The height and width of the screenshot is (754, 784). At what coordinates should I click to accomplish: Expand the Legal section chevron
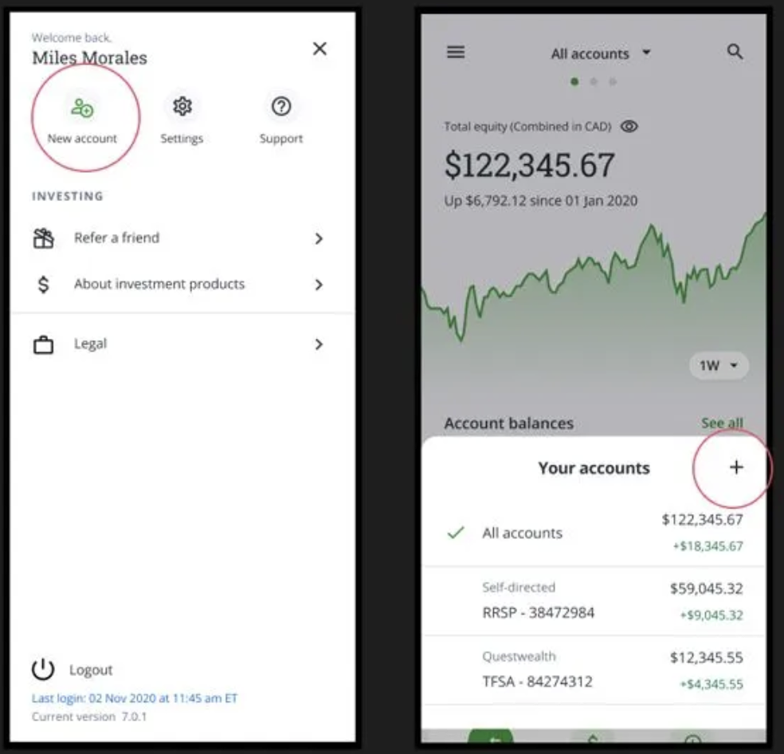(318, 344)
